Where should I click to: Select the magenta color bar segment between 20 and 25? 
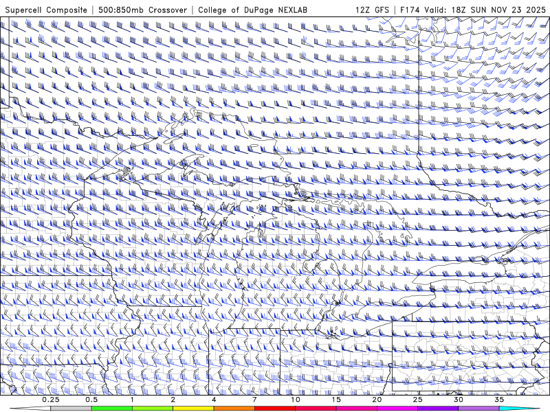coord(397,409)
